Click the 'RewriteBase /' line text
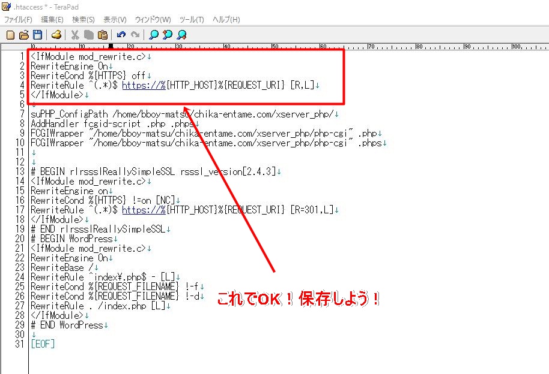Viewport: 549px width, 374px height. pyautogui.click(x=62, y=268)
